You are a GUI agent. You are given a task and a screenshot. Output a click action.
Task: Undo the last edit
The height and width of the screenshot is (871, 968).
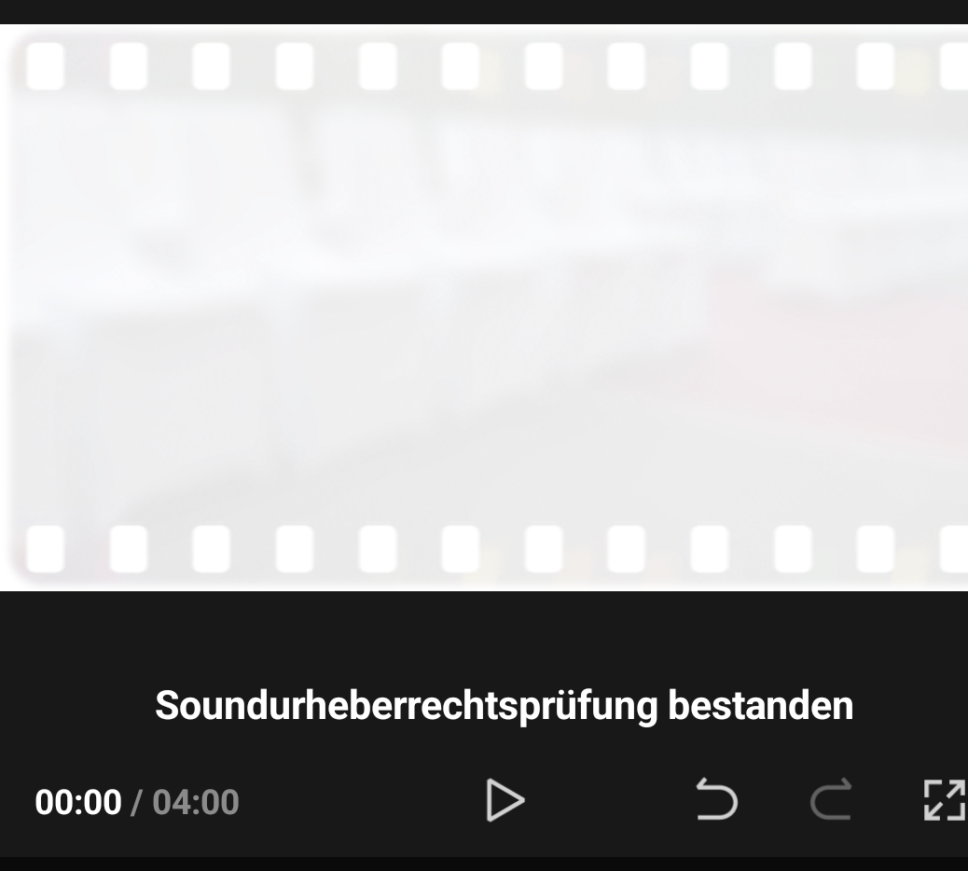(717, 799)
